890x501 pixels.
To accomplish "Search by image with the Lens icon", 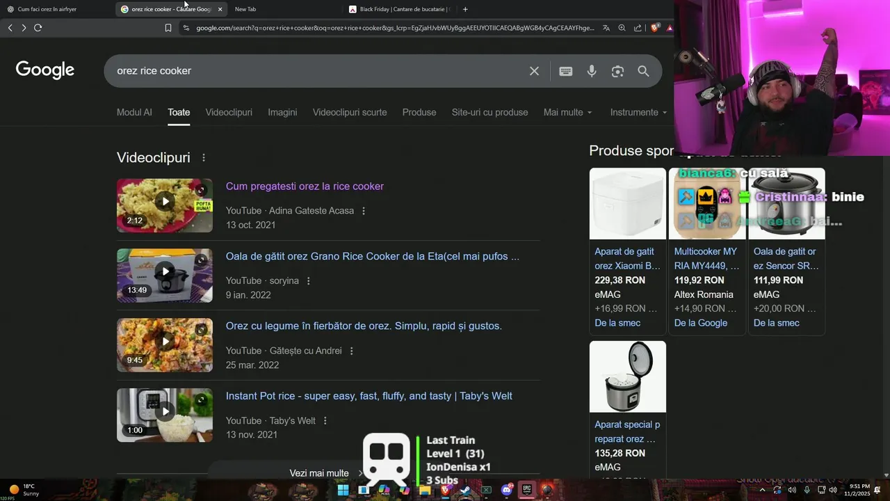I will 617,71.
